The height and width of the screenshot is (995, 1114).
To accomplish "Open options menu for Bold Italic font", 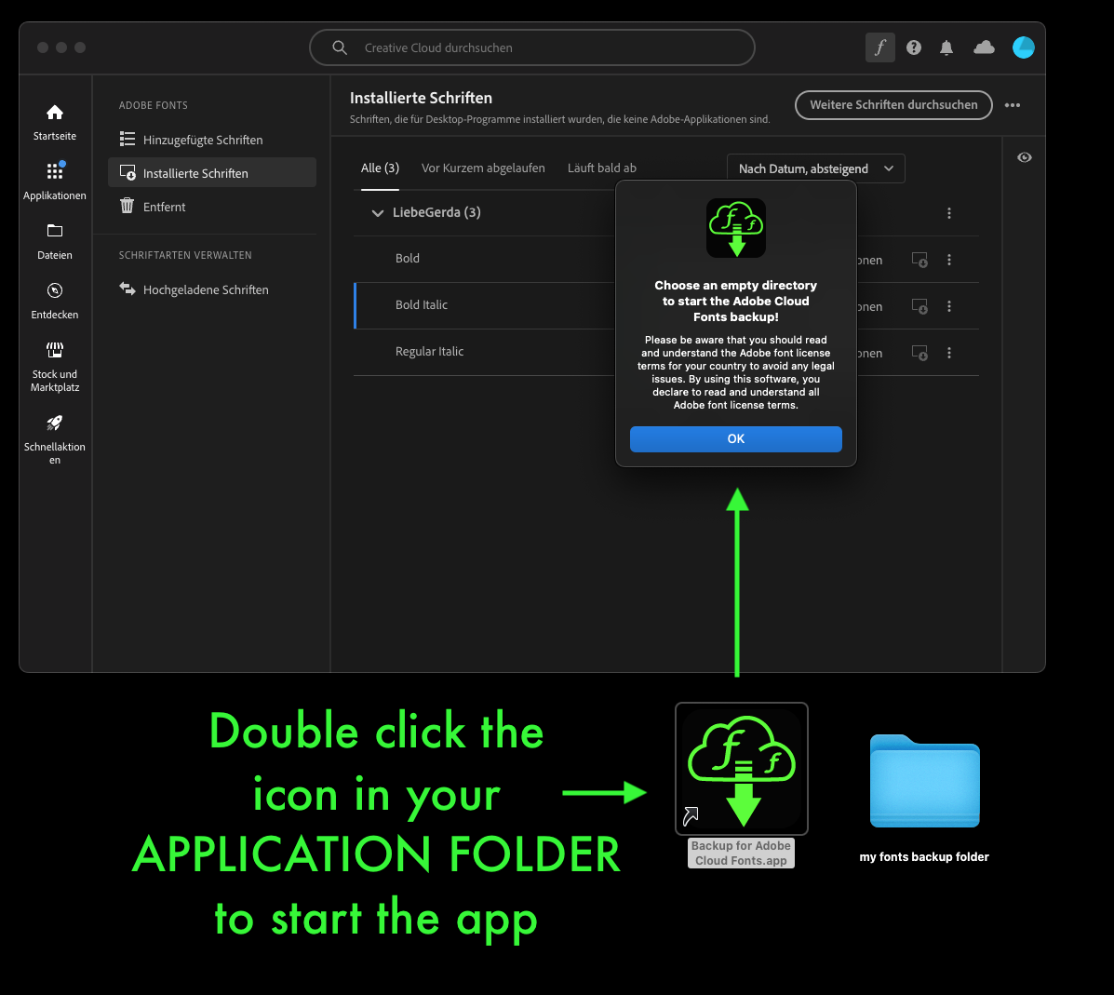I will (949, 306).
